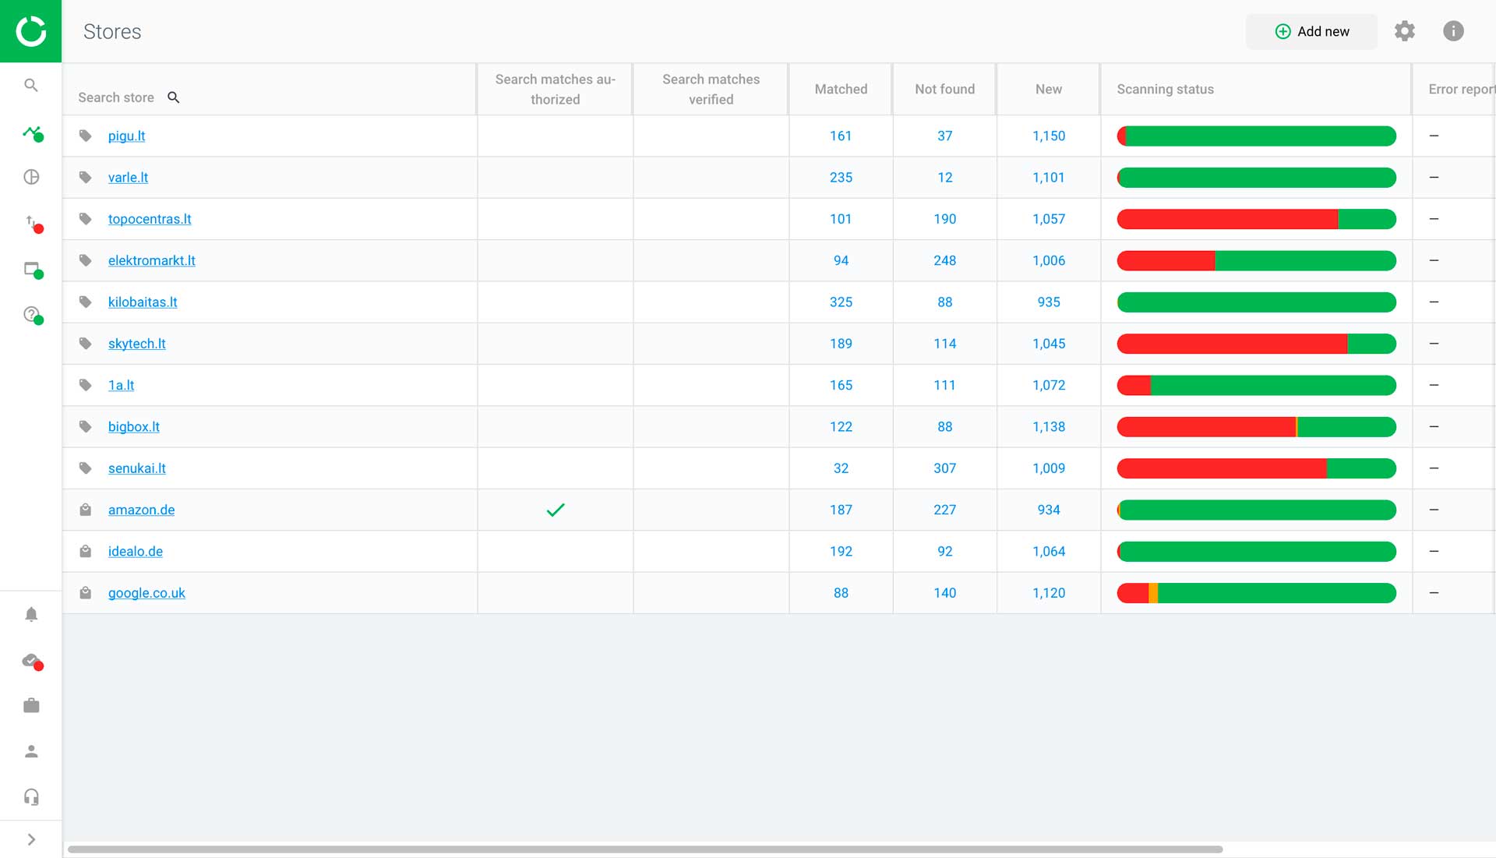Sort by the Not found column header
Screen dimensions: 1496x858
pyautogui.click(x=944, y=89)
